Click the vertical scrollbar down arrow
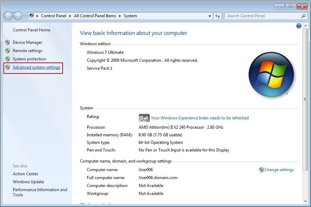The width and height of the screenshot is (311, 207). coord(305,201)
